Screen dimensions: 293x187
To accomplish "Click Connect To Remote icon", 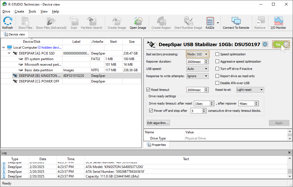I will point(236,21).
